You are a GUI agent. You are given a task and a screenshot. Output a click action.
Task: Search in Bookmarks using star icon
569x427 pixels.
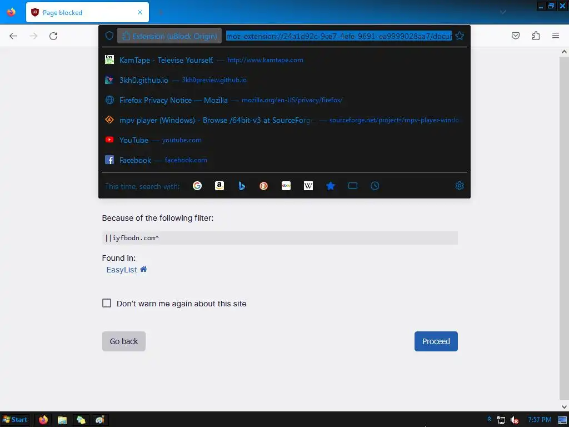pos(330,186)
